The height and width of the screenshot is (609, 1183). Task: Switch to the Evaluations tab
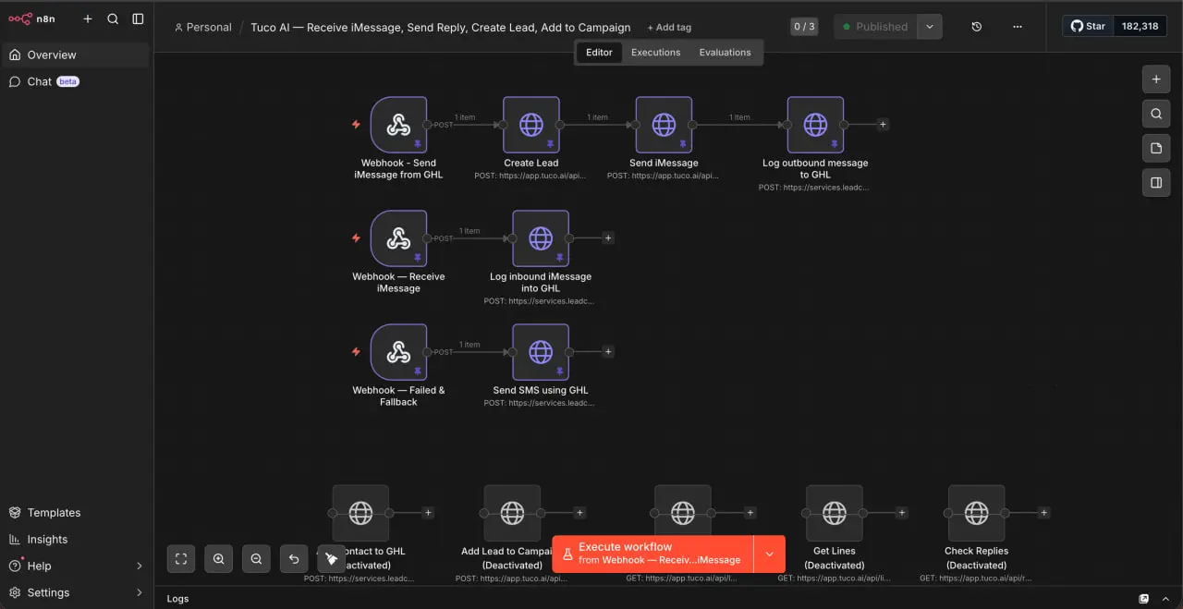coord(726,53)
